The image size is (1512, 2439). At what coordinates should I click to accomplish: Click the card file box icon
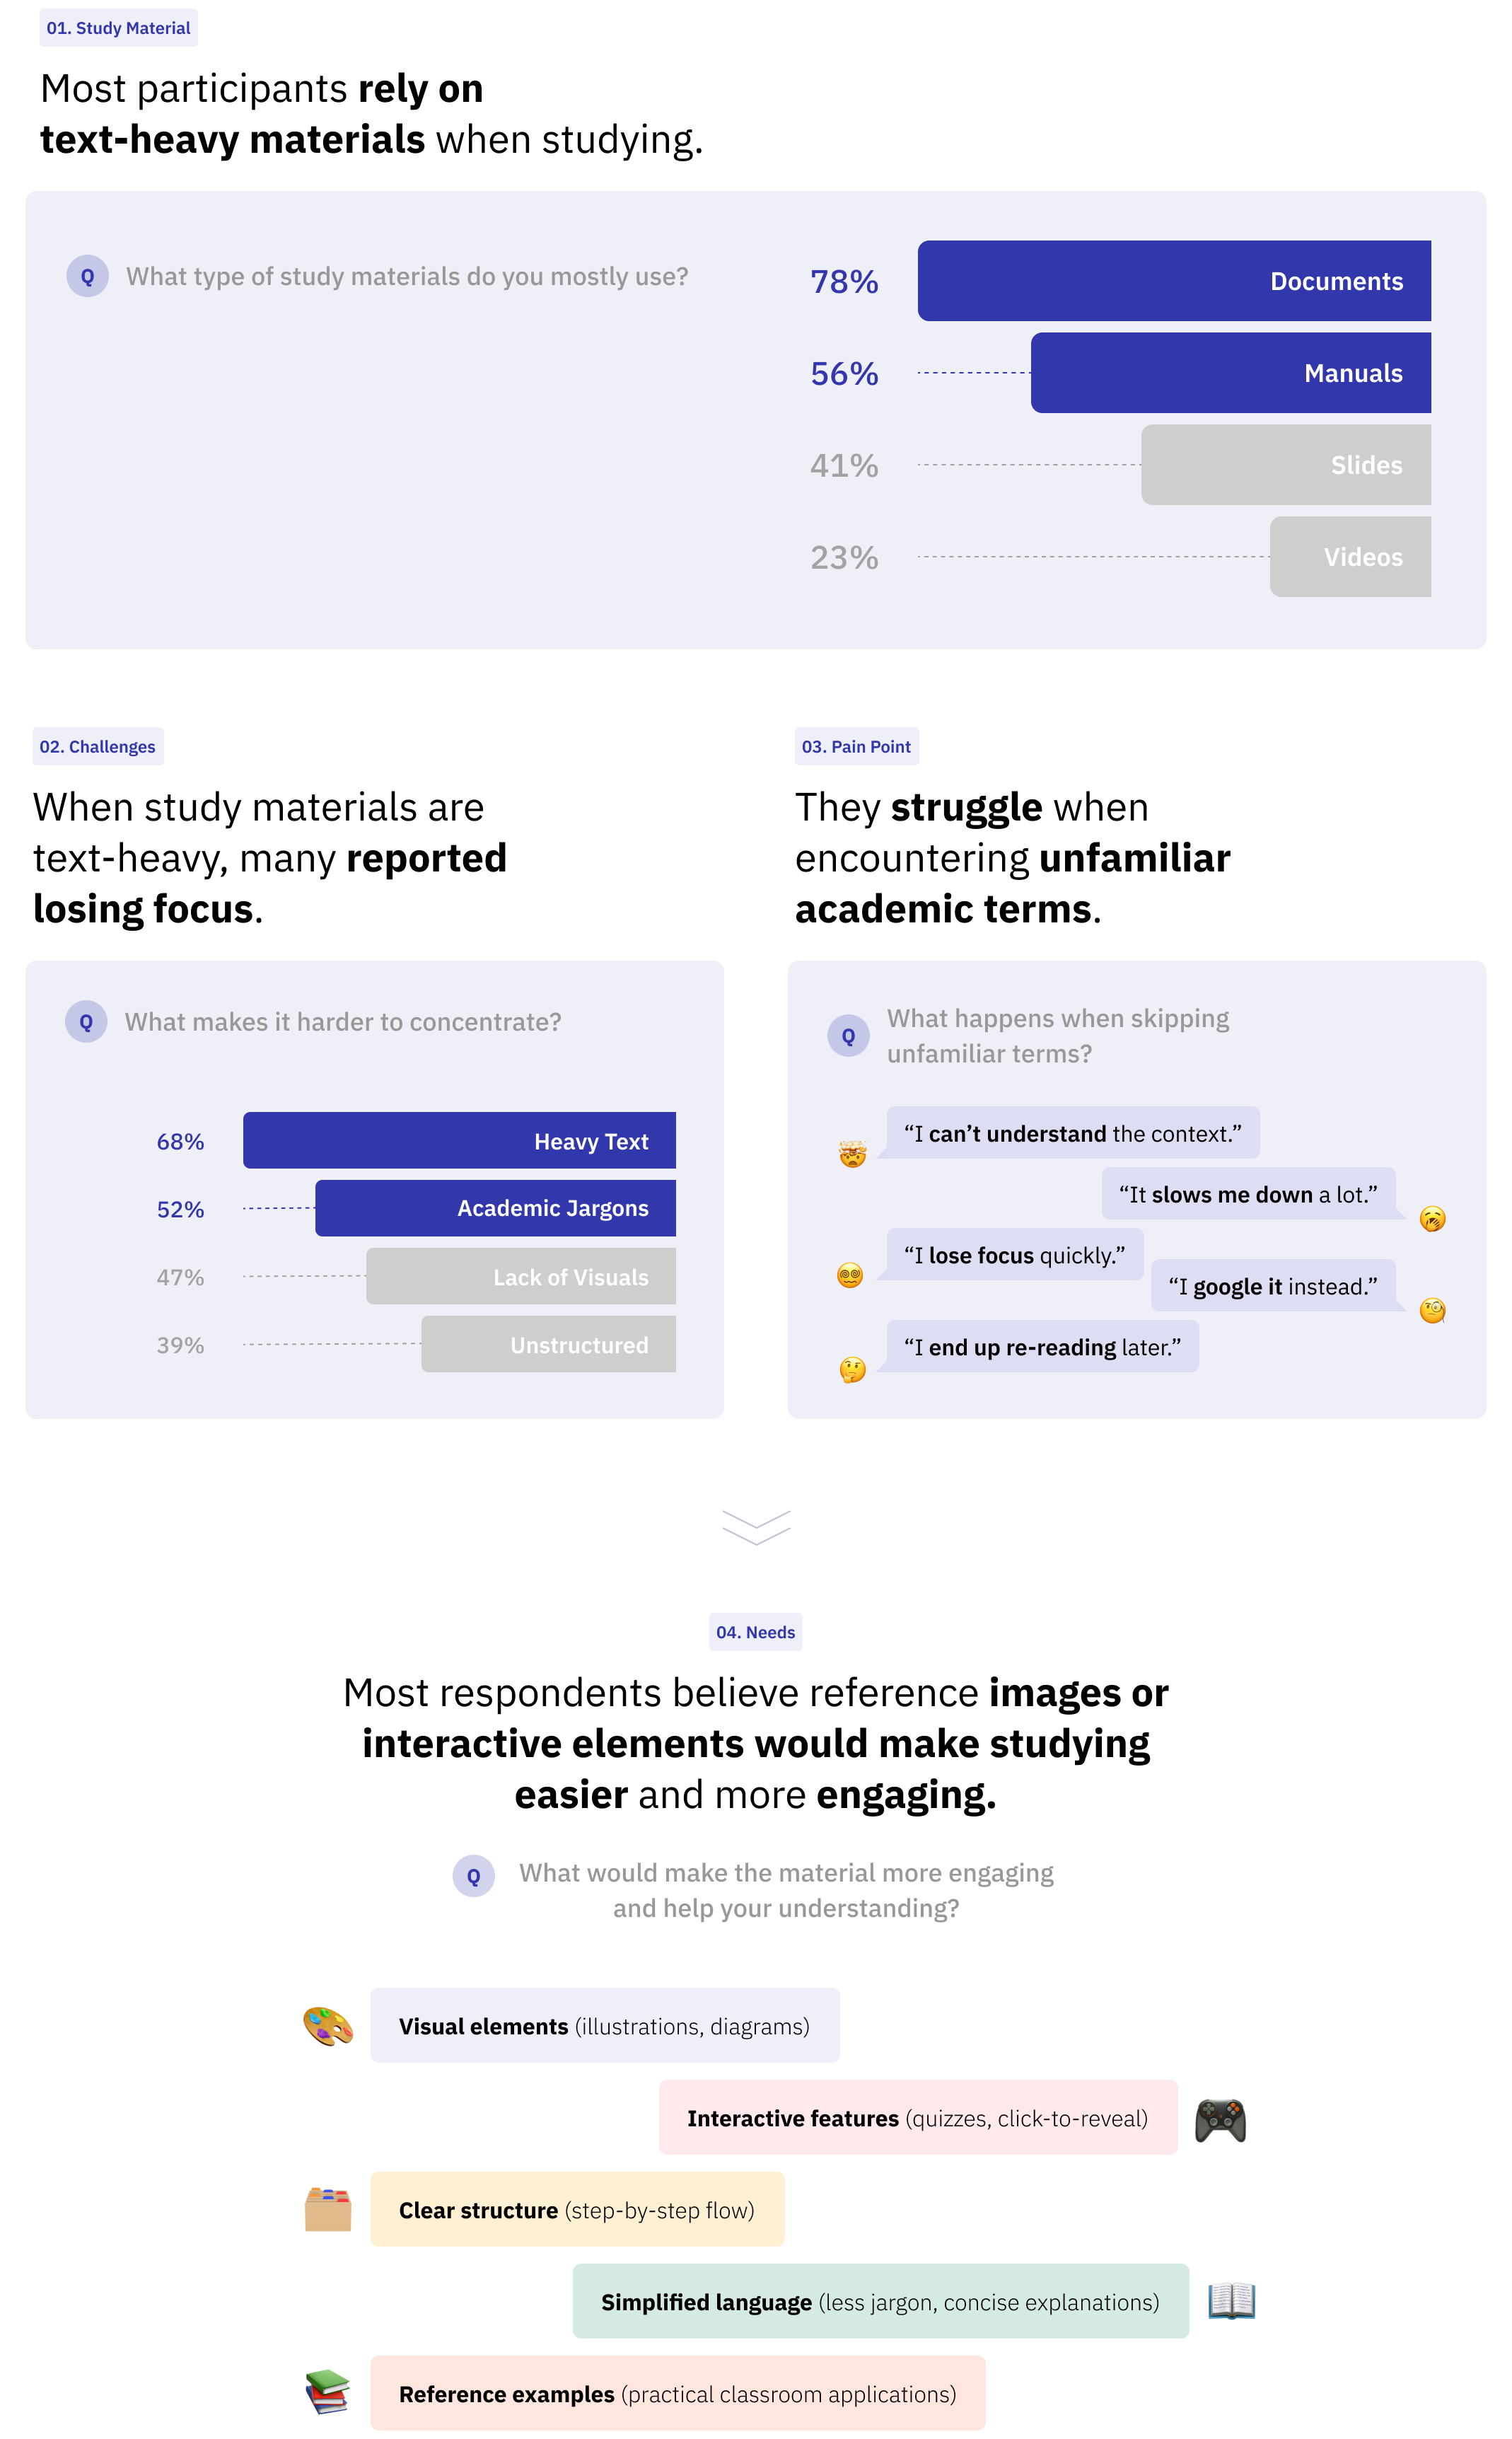pyautogui.click(x=328, y=2209)
